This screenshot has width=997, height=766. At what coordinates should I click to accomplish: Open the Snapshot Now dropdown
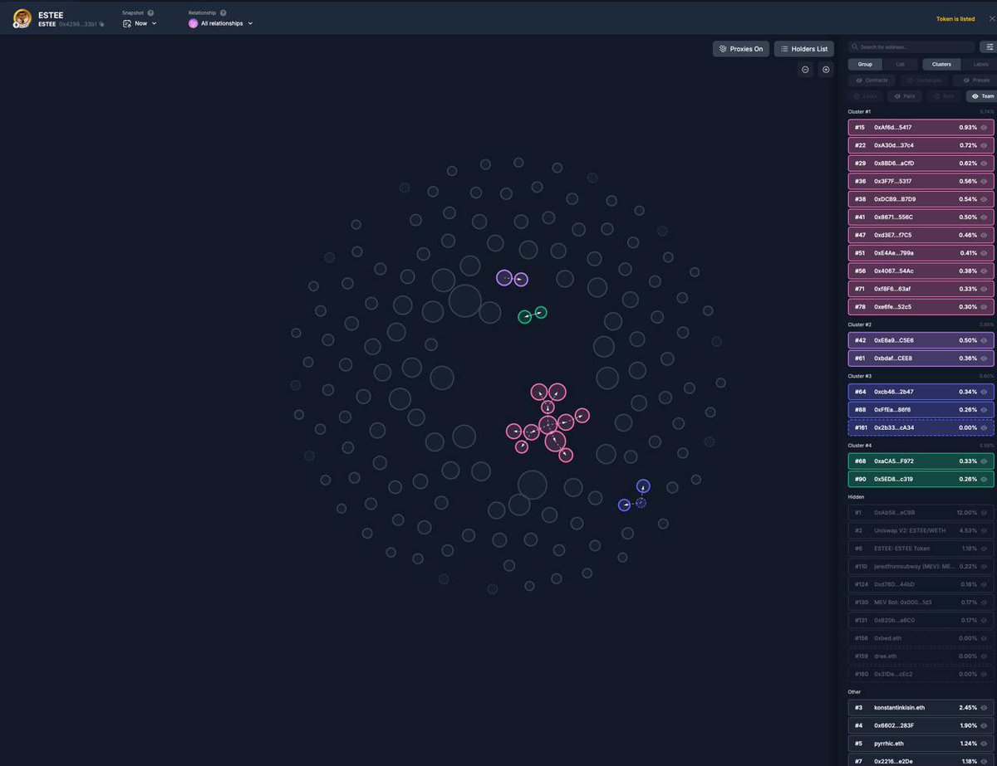pos(140,23)
